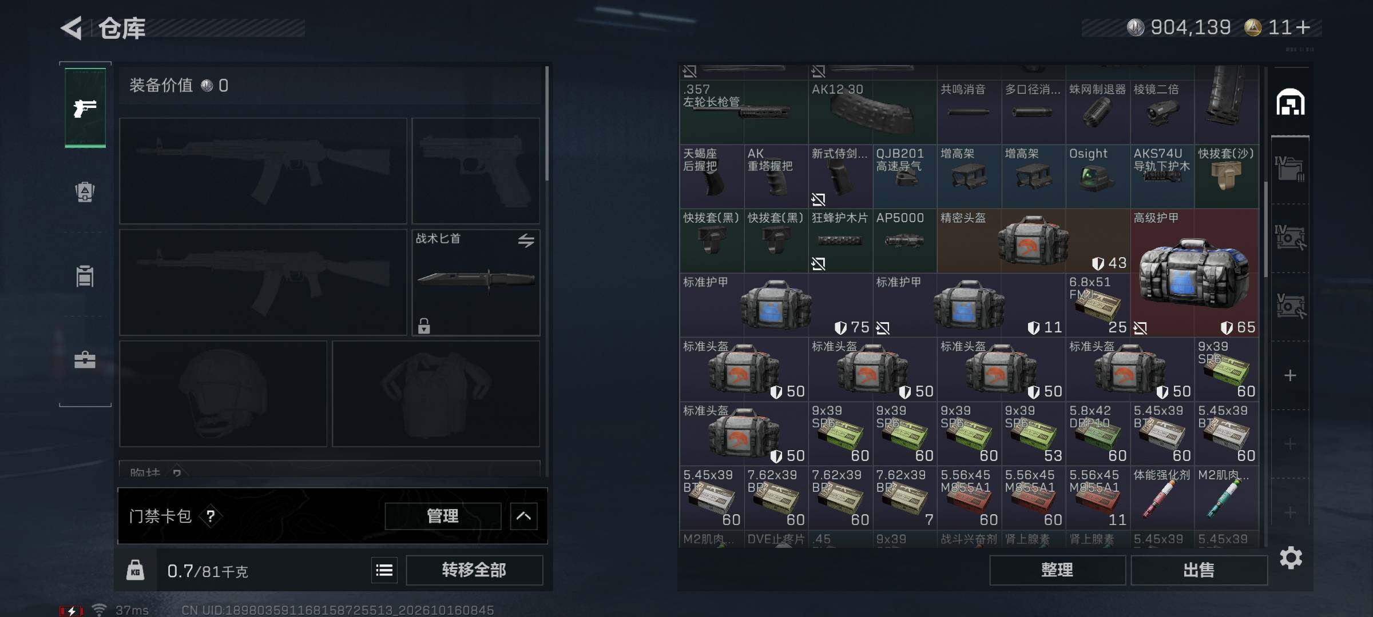The width and height of the screenshot is (1373, 617).
Task: Select the Osight red dot sight item
Action: pos(1098,176)
